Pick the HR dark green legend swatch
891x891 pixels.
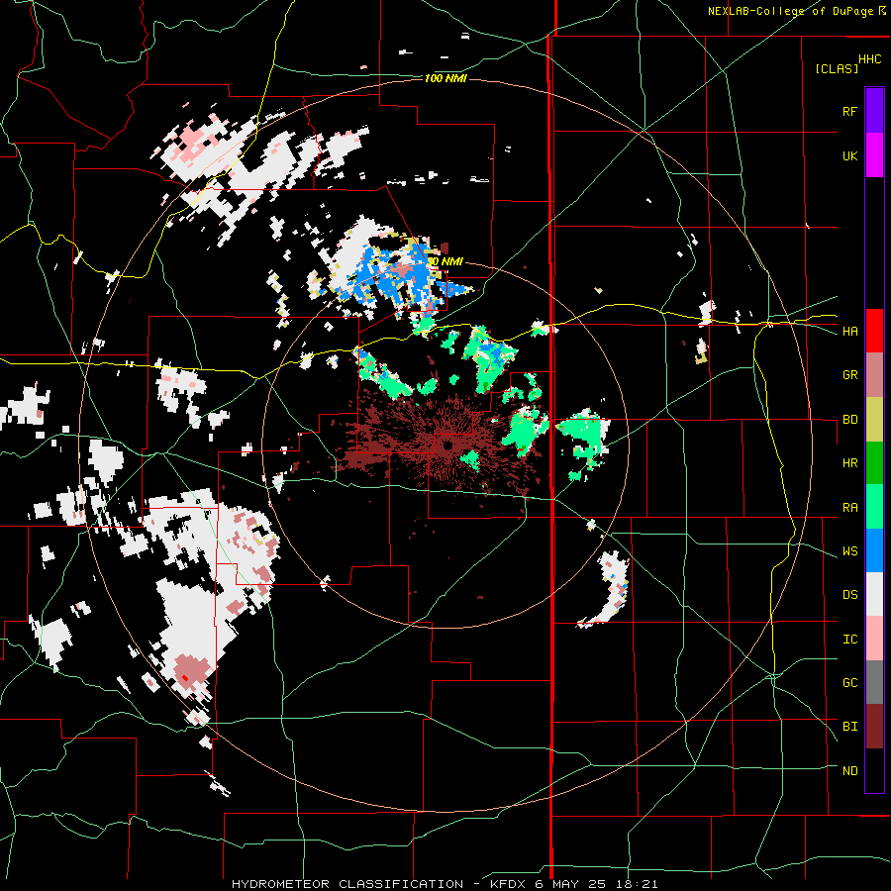874,463
